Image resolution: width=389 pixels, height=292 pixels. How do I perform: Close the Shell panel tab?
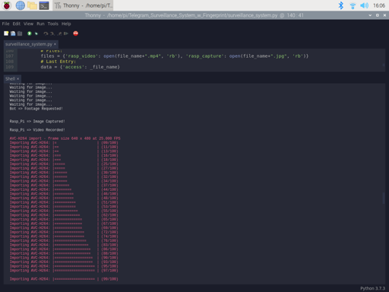17,79
